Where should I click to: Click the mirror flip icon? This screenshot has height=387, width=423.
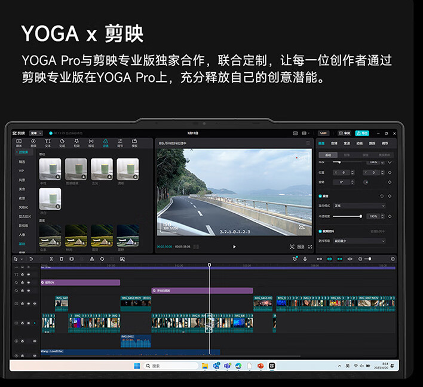tap(92, 259)
